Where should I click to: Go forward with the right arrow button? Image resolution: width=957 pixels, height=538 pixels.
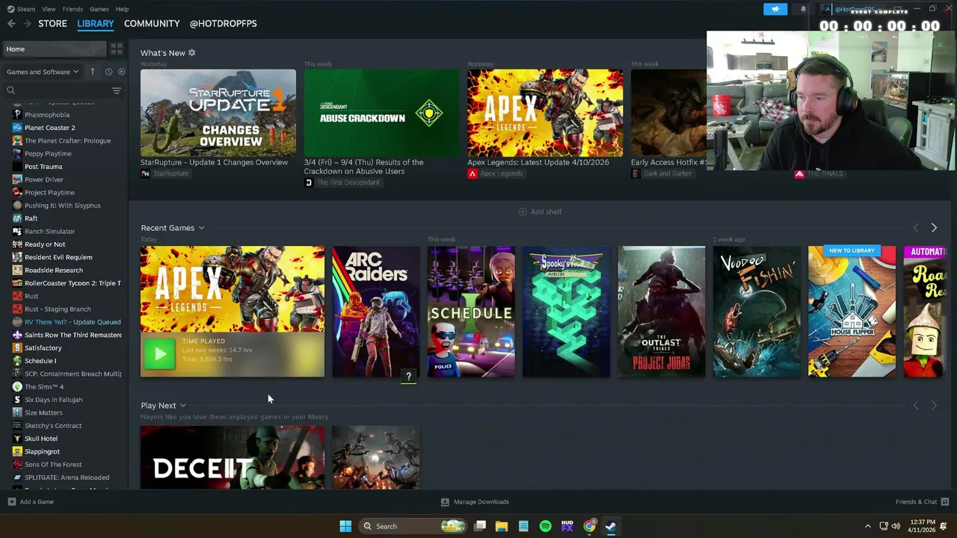point(27,24)
